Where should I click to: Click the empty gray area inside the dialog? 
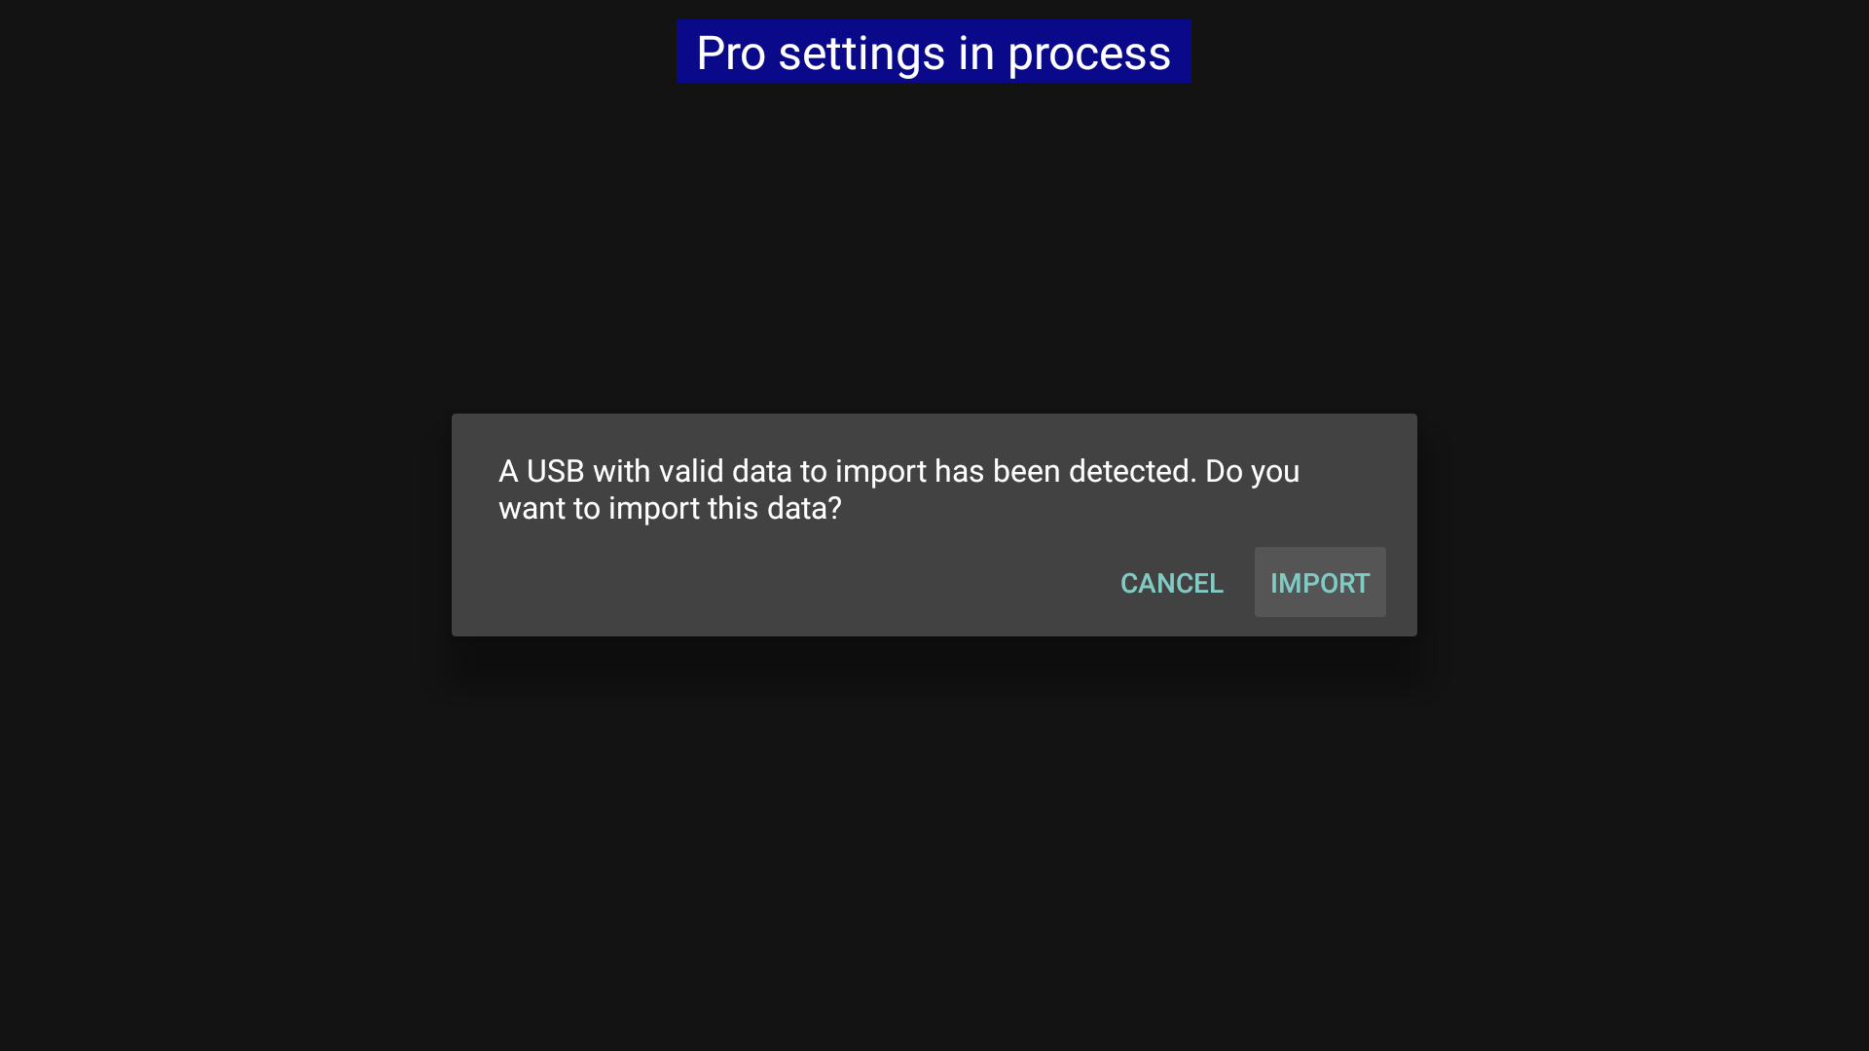[779, 582]
